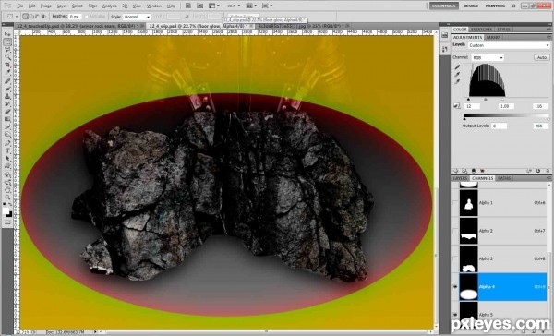
Task: Click the foreground color swatch in toolbox
Action: 6,211
